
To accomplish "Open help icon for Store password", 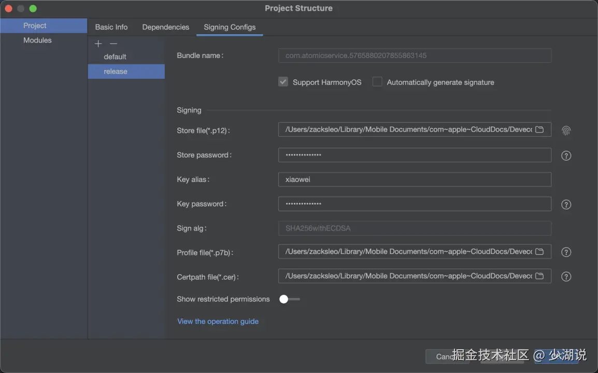I will click(x=566, y=155).
